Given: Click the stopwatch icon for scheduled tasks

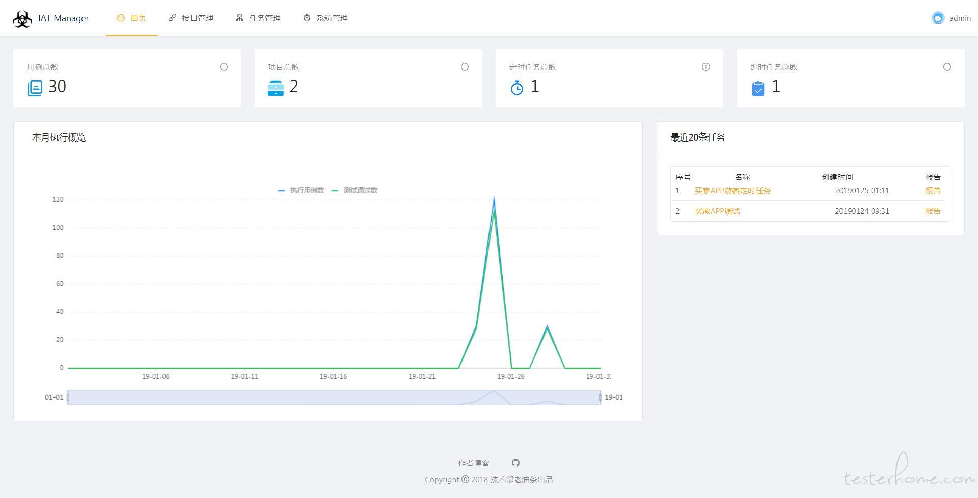Looking at the screenshot, I should (517, 88).
